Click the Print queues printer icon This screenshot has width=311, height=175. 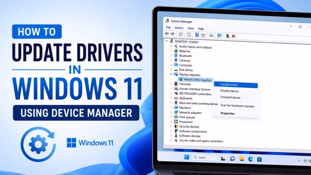click(x=176, y=117)
